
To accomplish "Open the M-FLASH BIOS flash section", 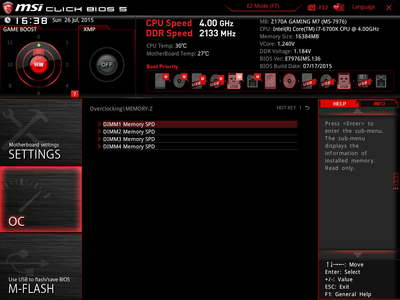I will tap(41, 266).
